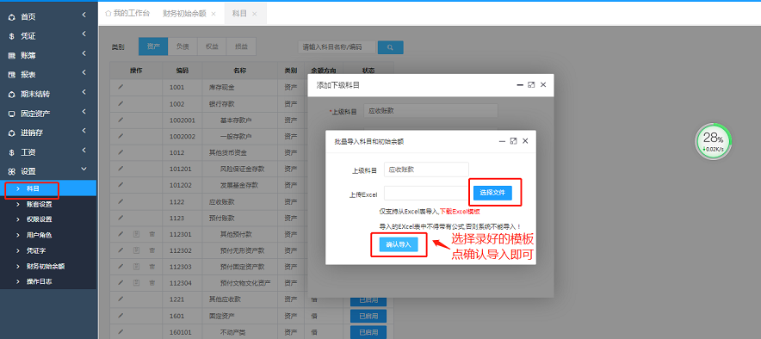Screen dimensions: 761x339
Task: Click 固定资产 monitor icon in sidebar
Action: [12, 114]
